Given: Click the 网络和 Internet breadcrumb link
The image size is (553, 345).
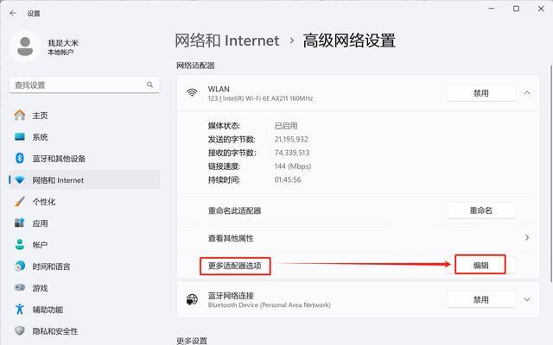Looking at the screenshot, I should click(227, 41).
